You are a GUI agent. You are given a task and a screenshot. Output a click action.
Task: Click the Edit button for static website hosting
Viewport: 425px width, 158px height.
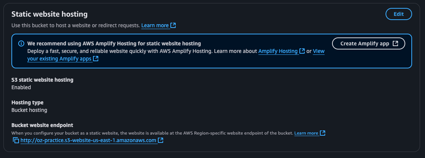coord(398,14)
